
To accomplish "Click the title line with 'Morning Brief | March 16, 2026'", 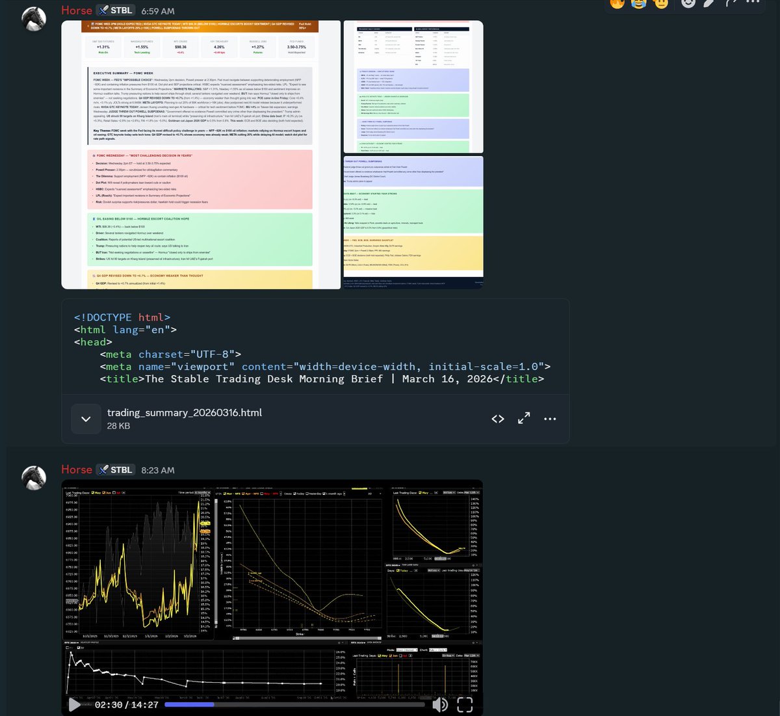I will pos(322,378).
